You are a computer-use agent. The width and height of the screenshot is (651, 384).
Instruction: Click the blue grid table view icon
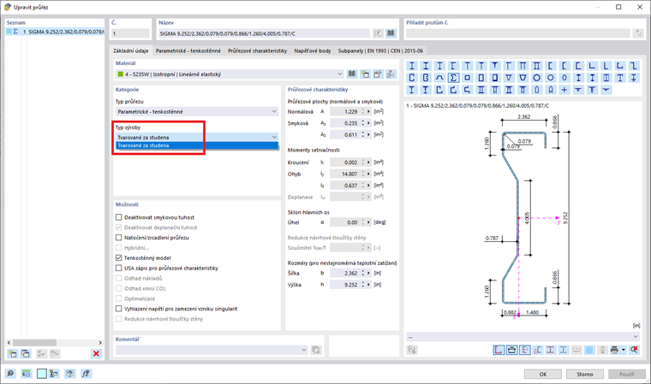[x=589, y=350]
